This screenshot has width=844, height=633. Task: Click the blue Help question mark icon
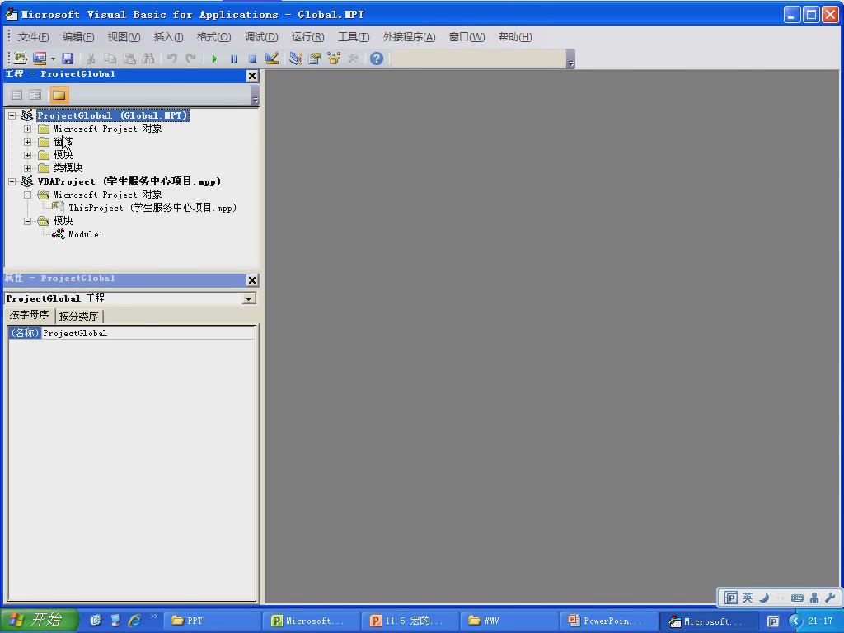(x=377, y=59)
